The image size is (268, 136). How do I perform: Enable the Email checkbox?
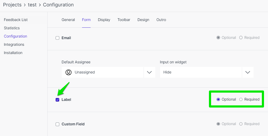pos(57,38)
